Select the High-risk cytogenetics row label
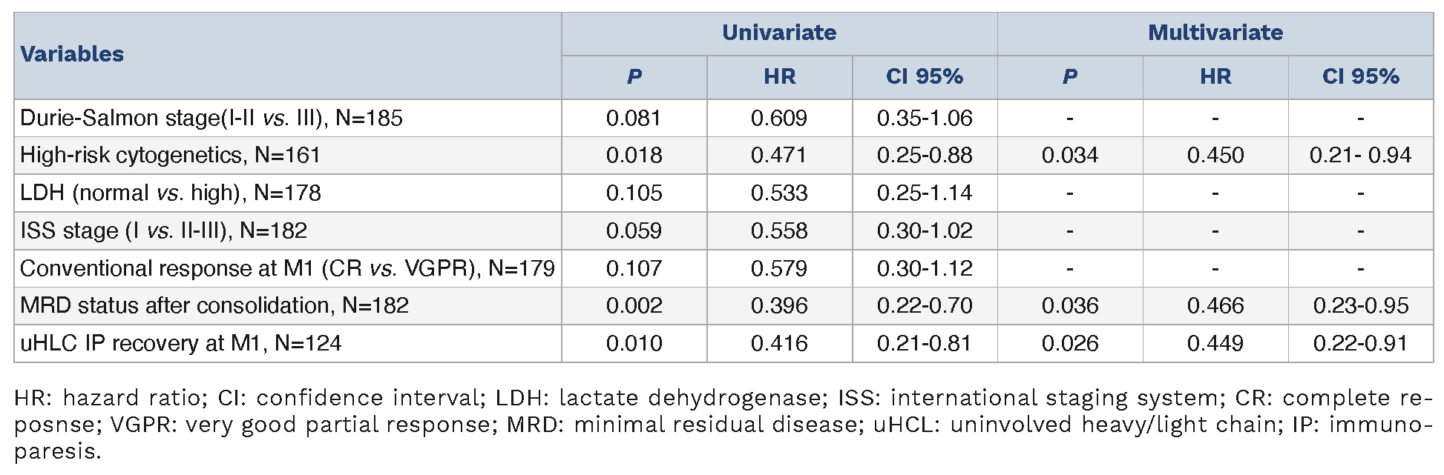The width and height of the screenshot is (1444, 475). coord(170,155)
